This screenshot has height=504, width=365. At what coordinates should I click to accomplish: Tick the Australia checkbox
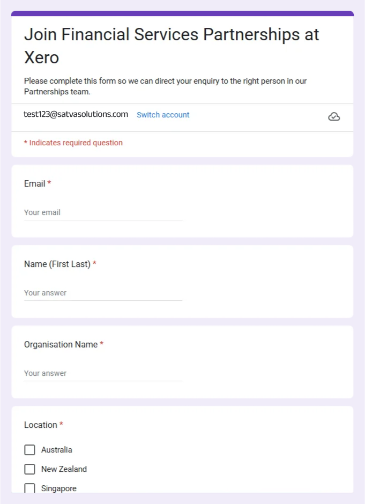(30, 450)
